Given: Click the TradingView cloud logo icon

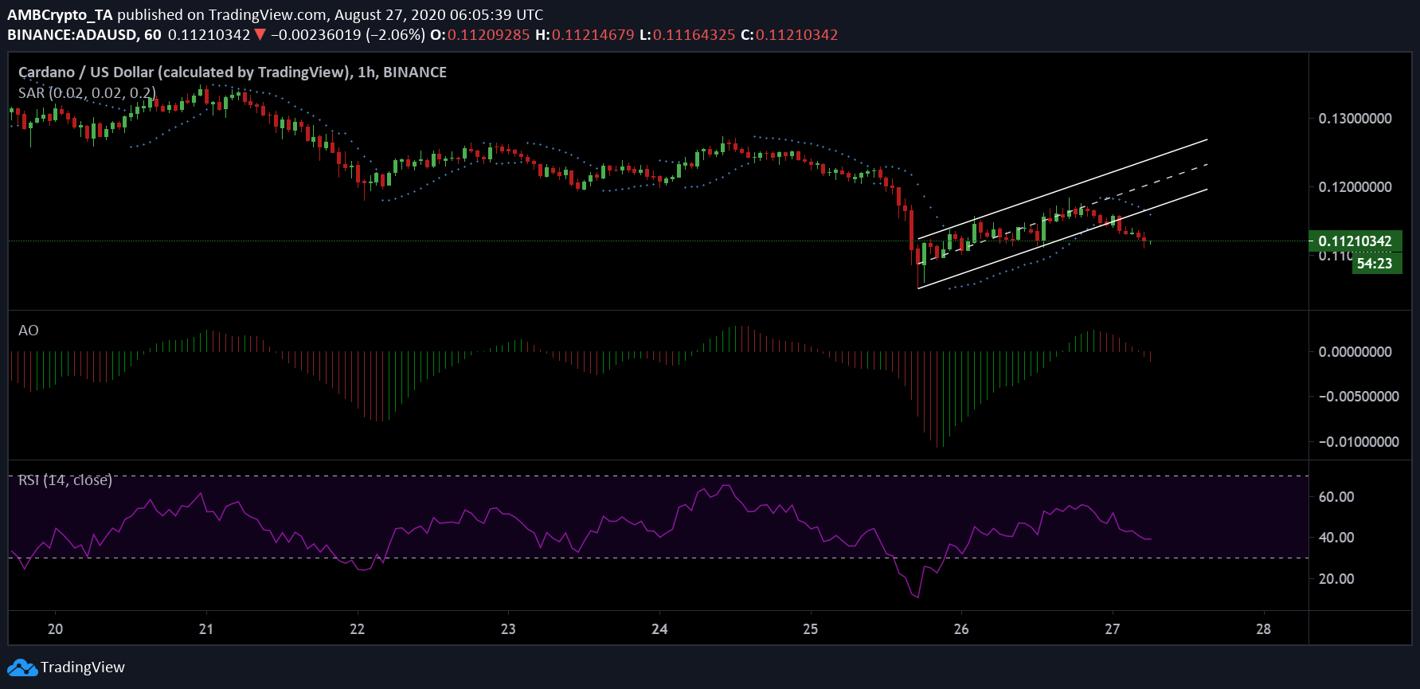Looking at the screenshot, I should (x=22, y=667).
